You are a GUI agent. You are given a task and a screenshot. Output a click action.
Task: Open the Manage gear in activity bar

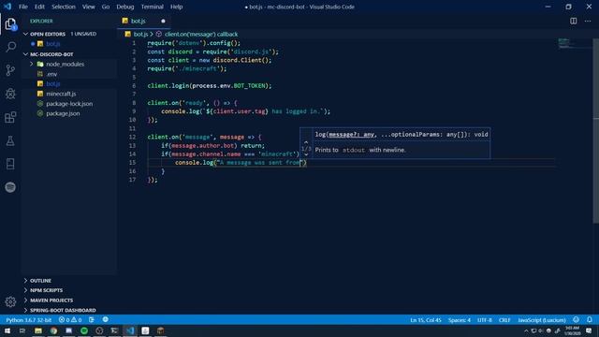(10, 301)
